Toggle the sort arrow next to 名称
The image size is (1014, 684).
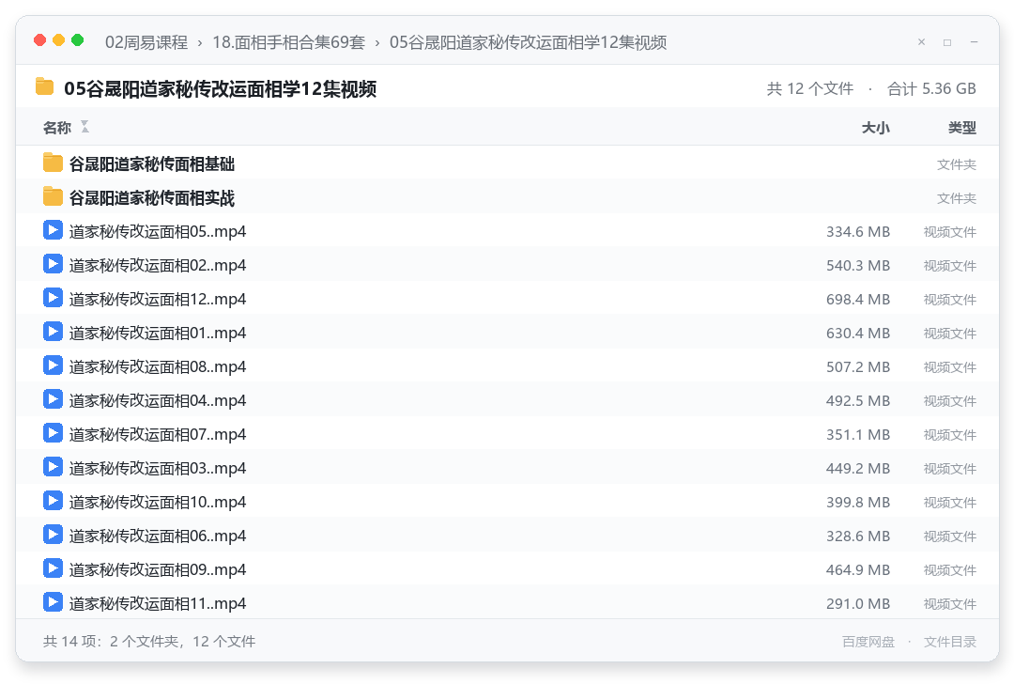tap(84, 127)
